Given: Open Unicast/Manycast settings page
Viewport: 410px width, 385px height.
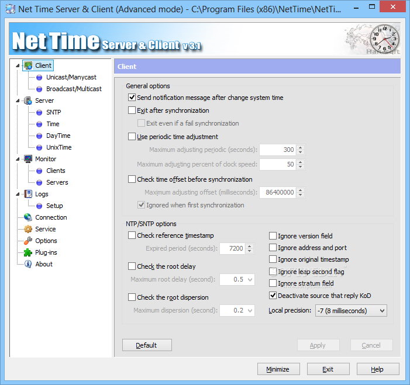Looking at the screenshot, I should 71,77.
